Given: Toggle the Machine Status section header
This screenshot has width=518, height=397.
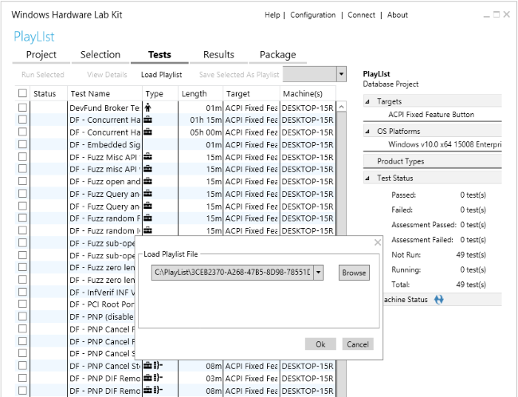Looking at the screenshot, I should [x=442, y=300].
